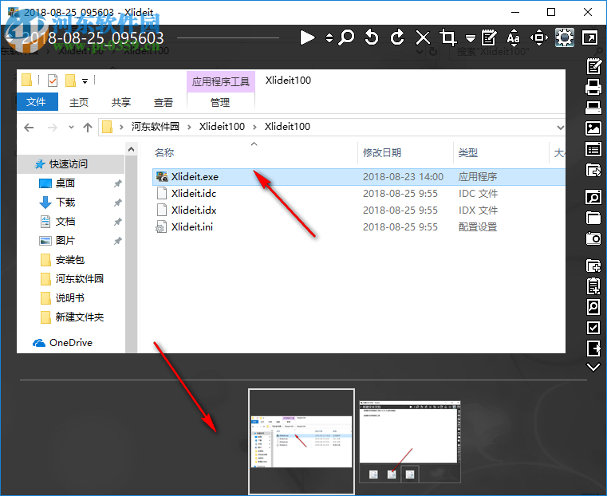Viewport: 607px width, 496px height.
Task: Click the image title 2018-08-25_095603
Action: [93, 38]
